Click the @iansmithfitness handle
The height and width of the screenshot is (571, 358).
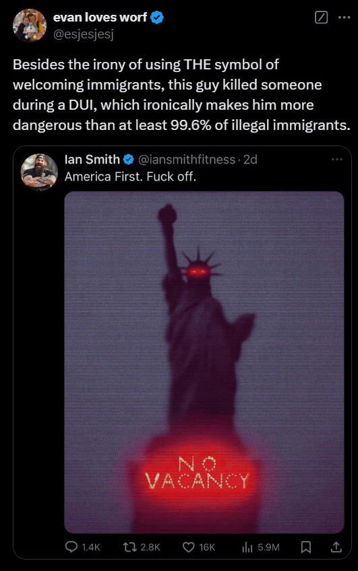[x=187, y=159]
